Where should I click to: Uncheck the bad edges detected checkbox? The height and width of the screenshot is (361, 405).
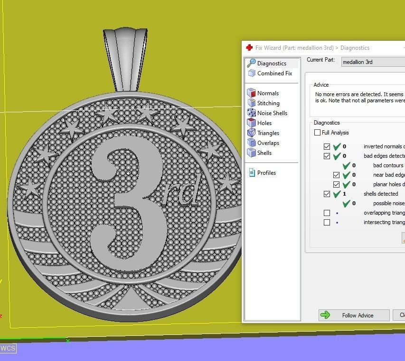point(327,156)
